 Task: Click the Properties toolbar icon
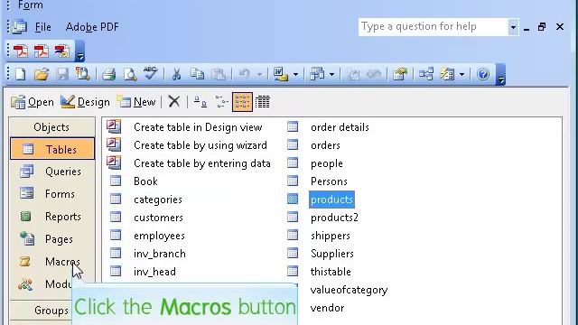tap(399, 74)
